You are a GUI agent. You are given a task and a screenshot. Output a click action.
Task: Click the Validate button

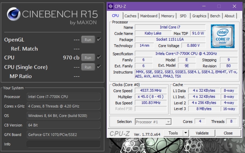[x=202, y=133]
